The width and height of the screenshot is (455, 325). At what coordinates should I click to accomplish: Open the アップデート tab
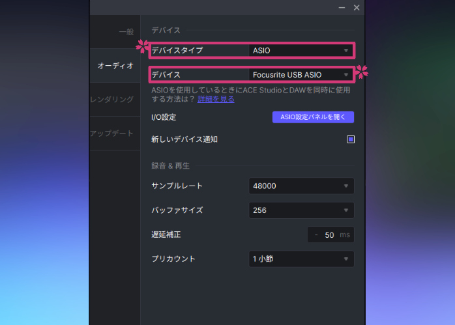tap(111, 134)
